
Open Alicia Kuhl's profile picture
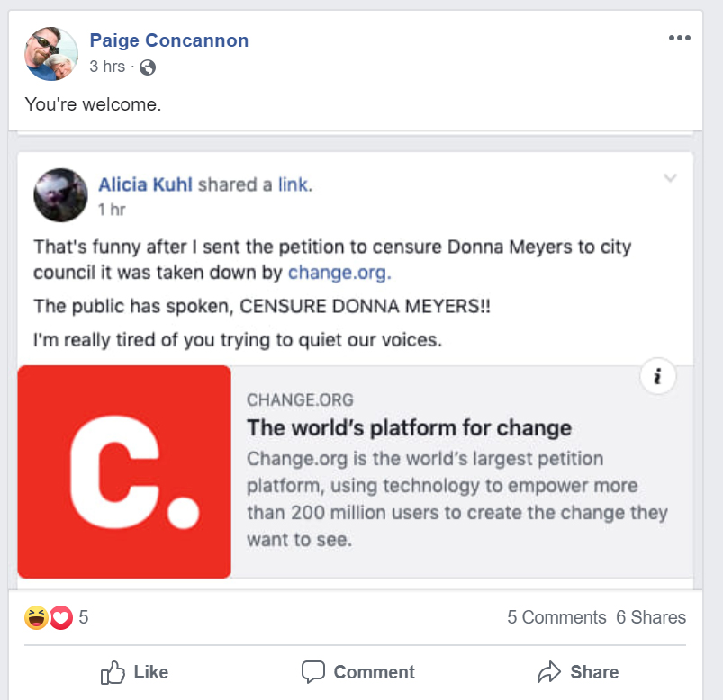click(x=60, y=194)
